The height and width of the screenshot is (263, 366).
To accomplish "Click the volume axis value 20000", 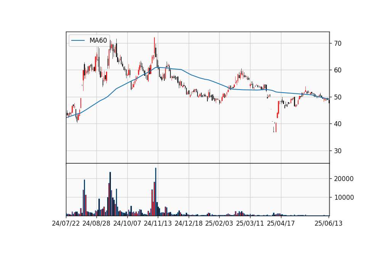I will pos(344,179).
